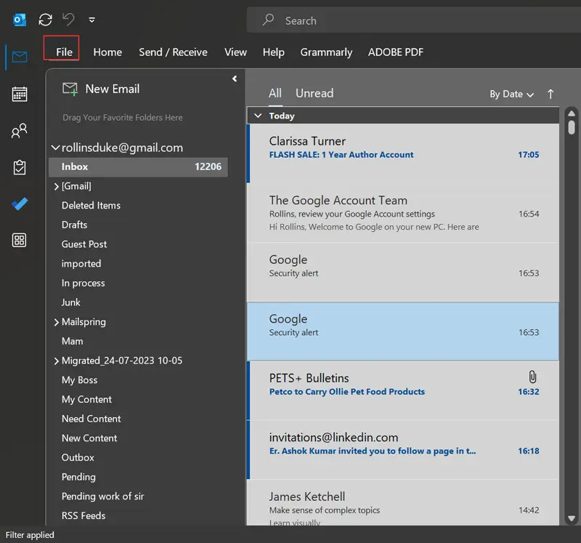Open the More Apps grid icon
This screenshot has height=543, width=581.
[x=20, y=241]
